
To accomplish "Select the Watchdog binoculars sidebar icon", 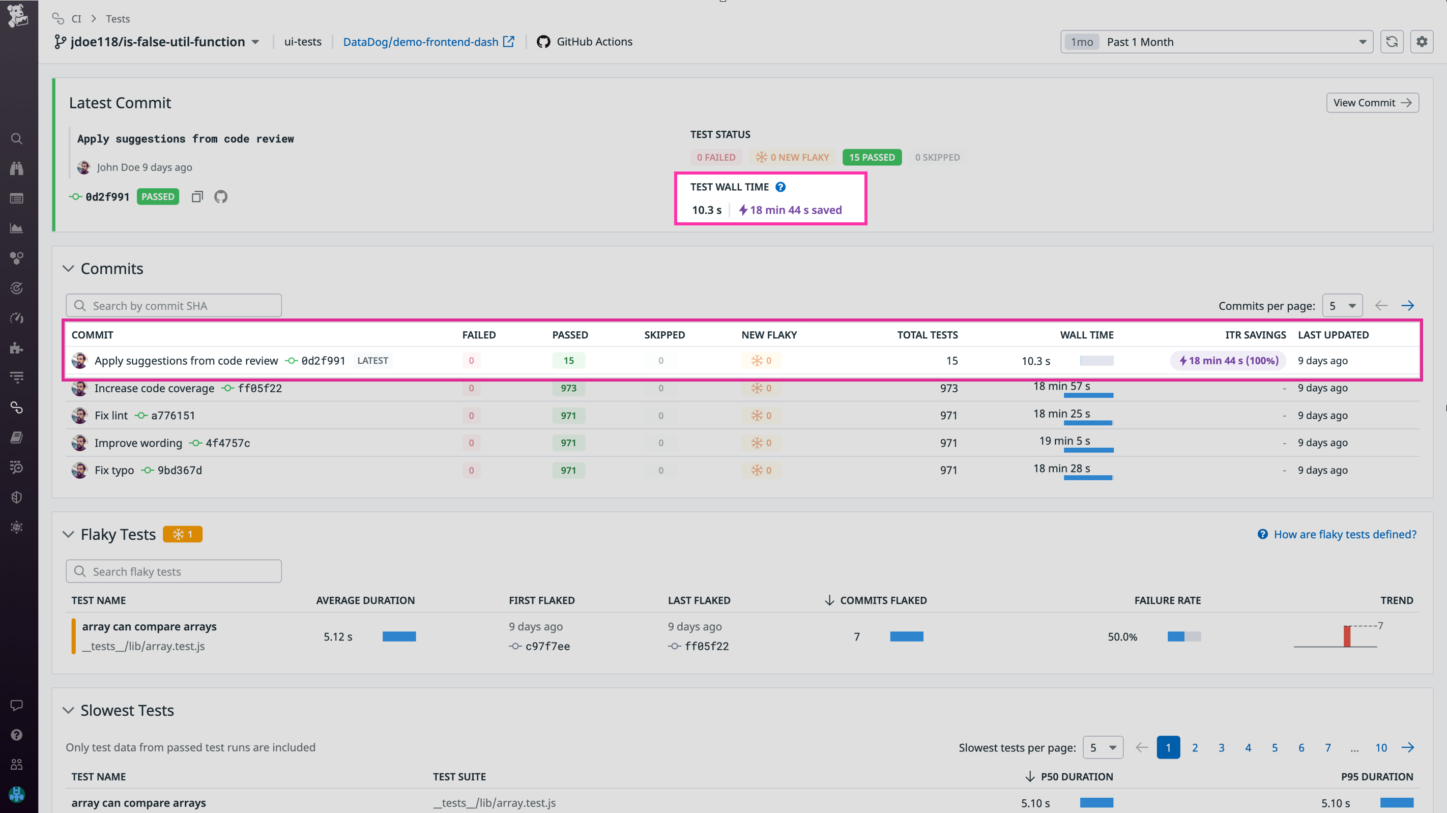I will point(16,167).
